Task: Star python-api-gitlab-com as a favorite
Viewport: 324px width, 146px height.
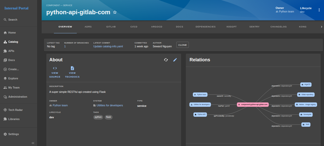Action: (x=115, y=12)
